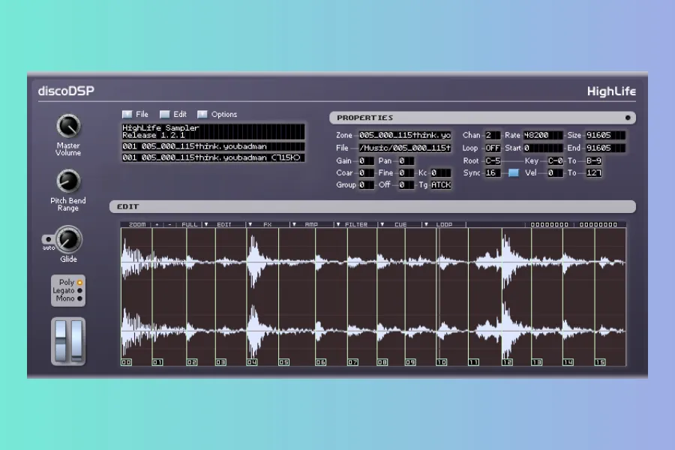Click the blue Sync indicator button

[513, 172]
